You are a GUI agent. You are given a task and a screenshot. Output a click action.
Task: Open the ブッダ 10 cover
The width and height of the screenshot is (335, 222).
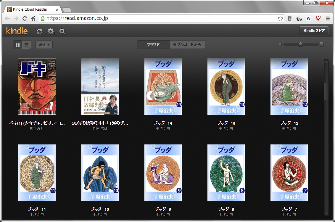click(100, 173)
